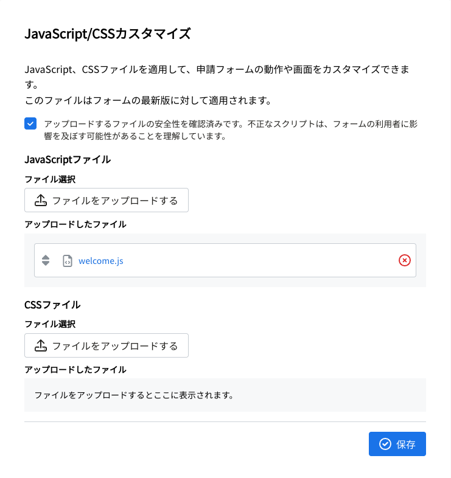Click アップロードしたファイル label in CSS section
The image size is (451, 478).
[x=75, y=370]
